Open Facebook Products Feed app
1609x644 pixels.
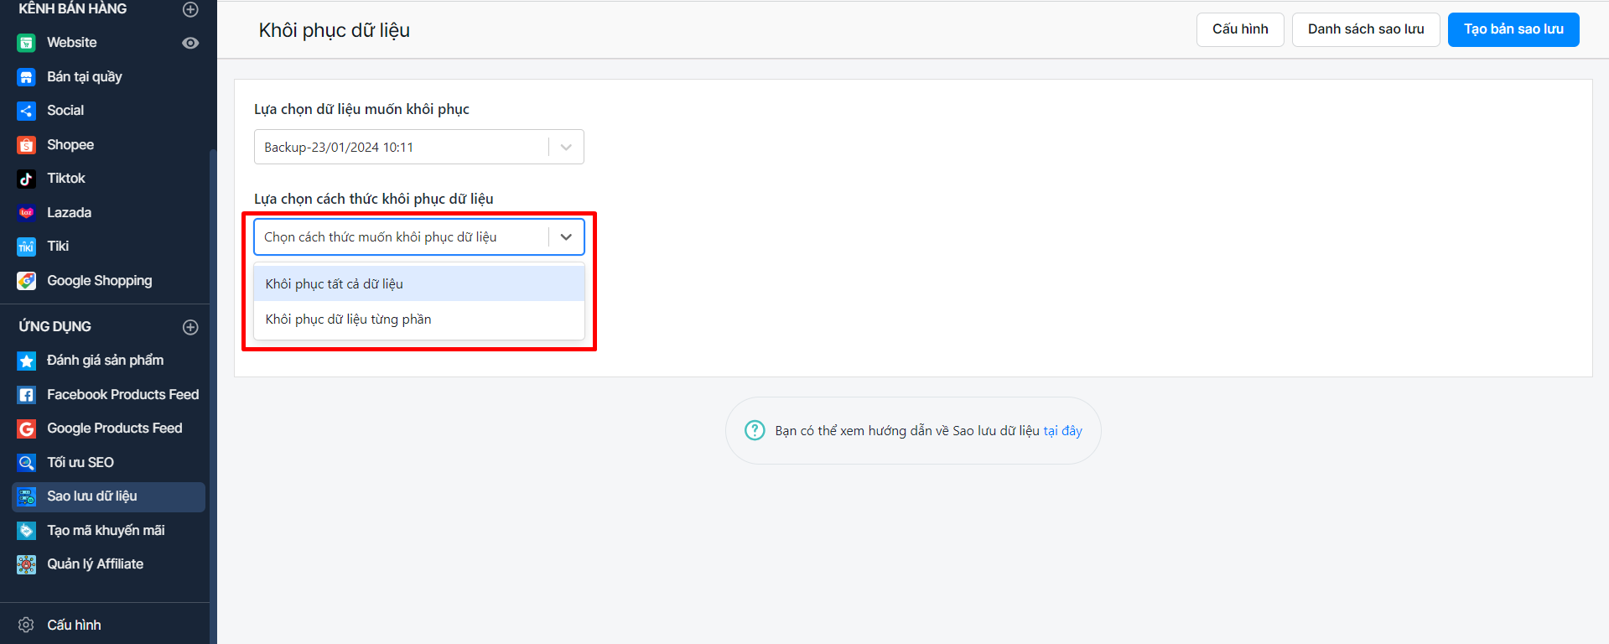(123, 395)
